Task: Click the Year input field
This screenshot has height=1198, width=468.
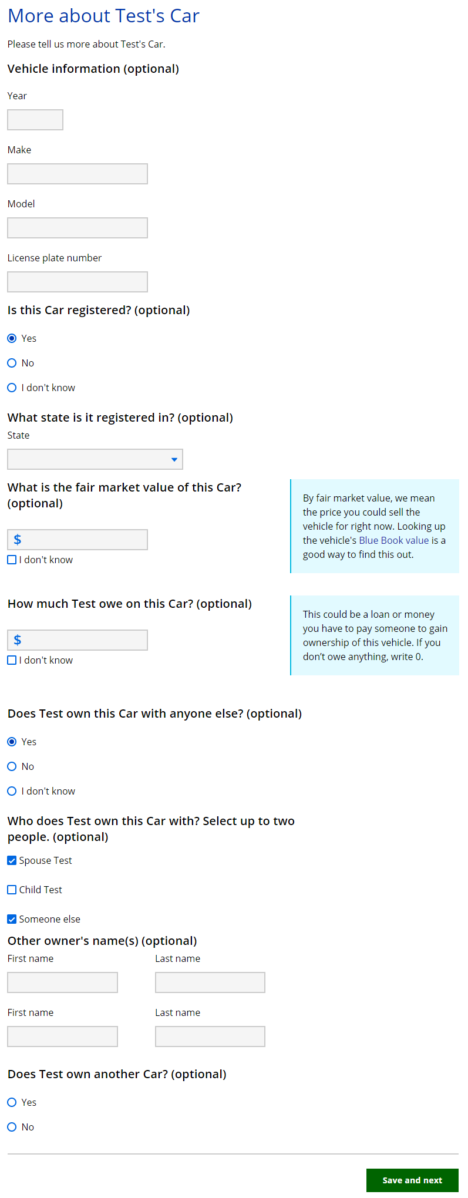Action: click(x=35, y=120)
